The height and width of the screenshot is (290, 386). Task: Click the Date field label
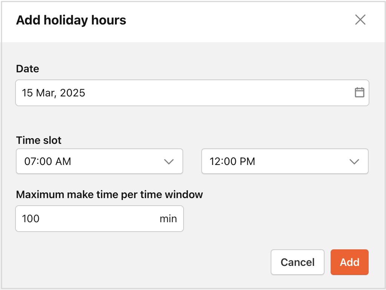pyautogui.click(x=28, y=69)
